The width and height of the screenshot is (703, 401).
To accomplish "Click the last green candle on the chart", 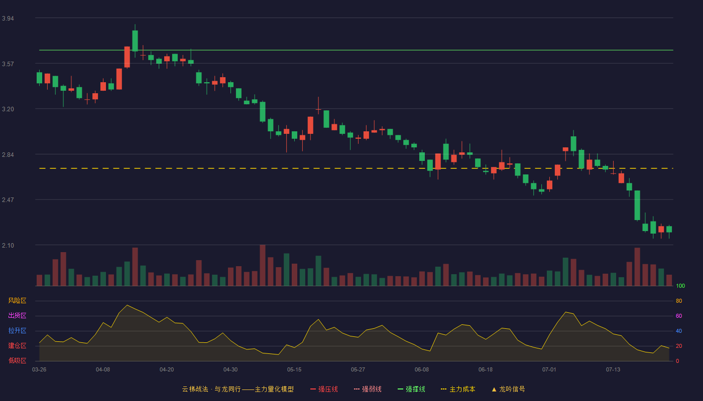I will pyautogui.click(x=669, y=230).
